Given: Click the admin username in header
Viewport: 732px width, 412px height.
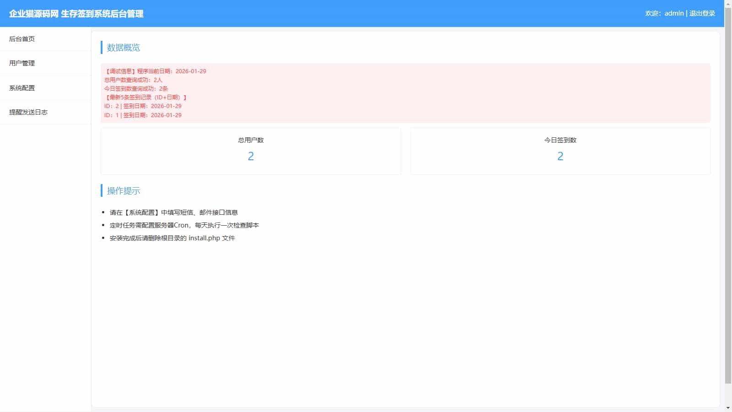Looking at the screenshot, I should (674, 13).
